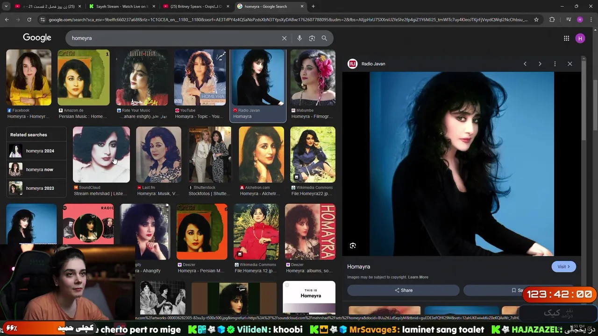Open SoundCloud Stream mehrshad thumbnail

(101, 154)
